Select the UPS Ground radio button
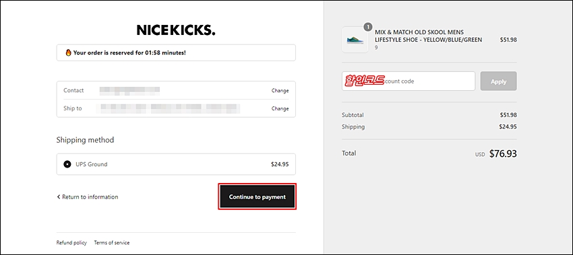This screenshot has height=255, width=573. (x=67, y=164)
